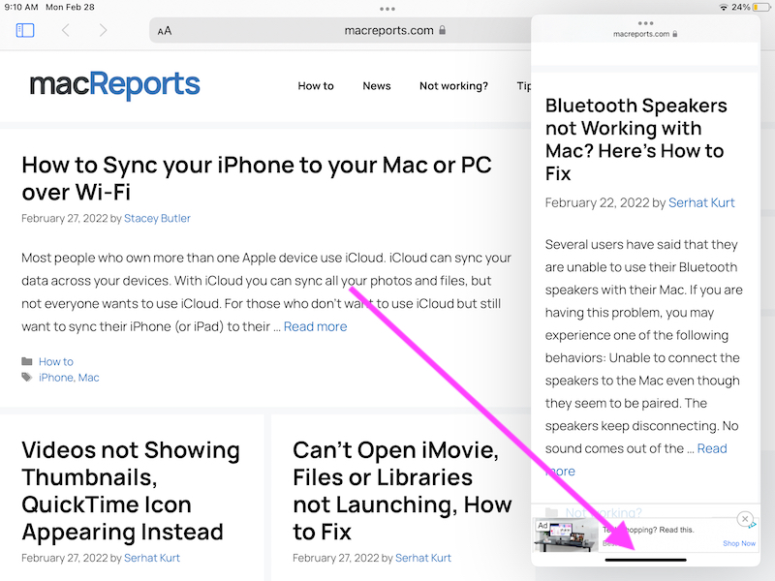Screen dimensions: 775x581
Task: Tap the 9:10 AM clock
Action: (20, 8)
